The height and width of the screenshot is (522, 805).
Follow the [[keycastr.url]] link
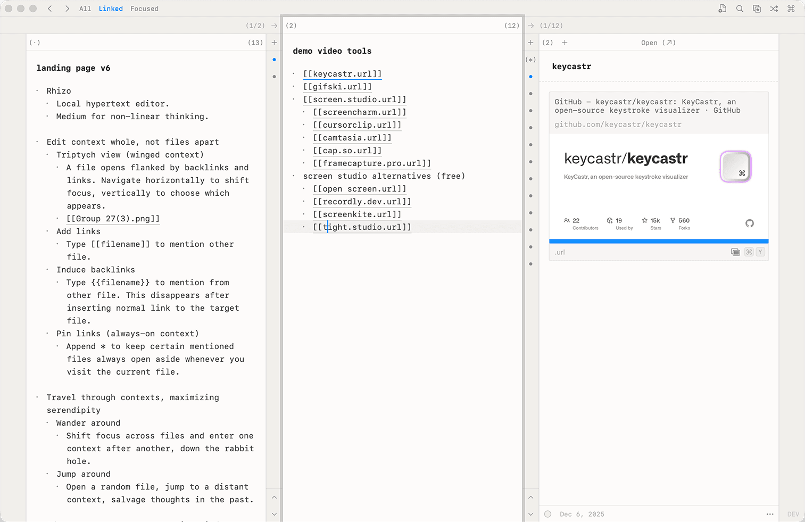click(343, 74)
